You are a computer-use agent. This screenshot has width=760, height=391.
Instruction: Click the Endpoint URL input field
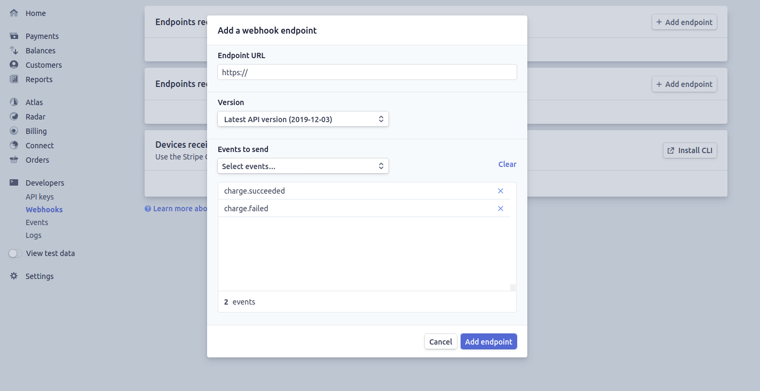[367, 73]
